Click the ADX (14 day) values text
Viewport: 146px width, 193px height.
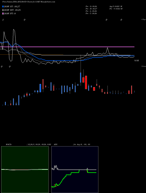click(81, 144)
